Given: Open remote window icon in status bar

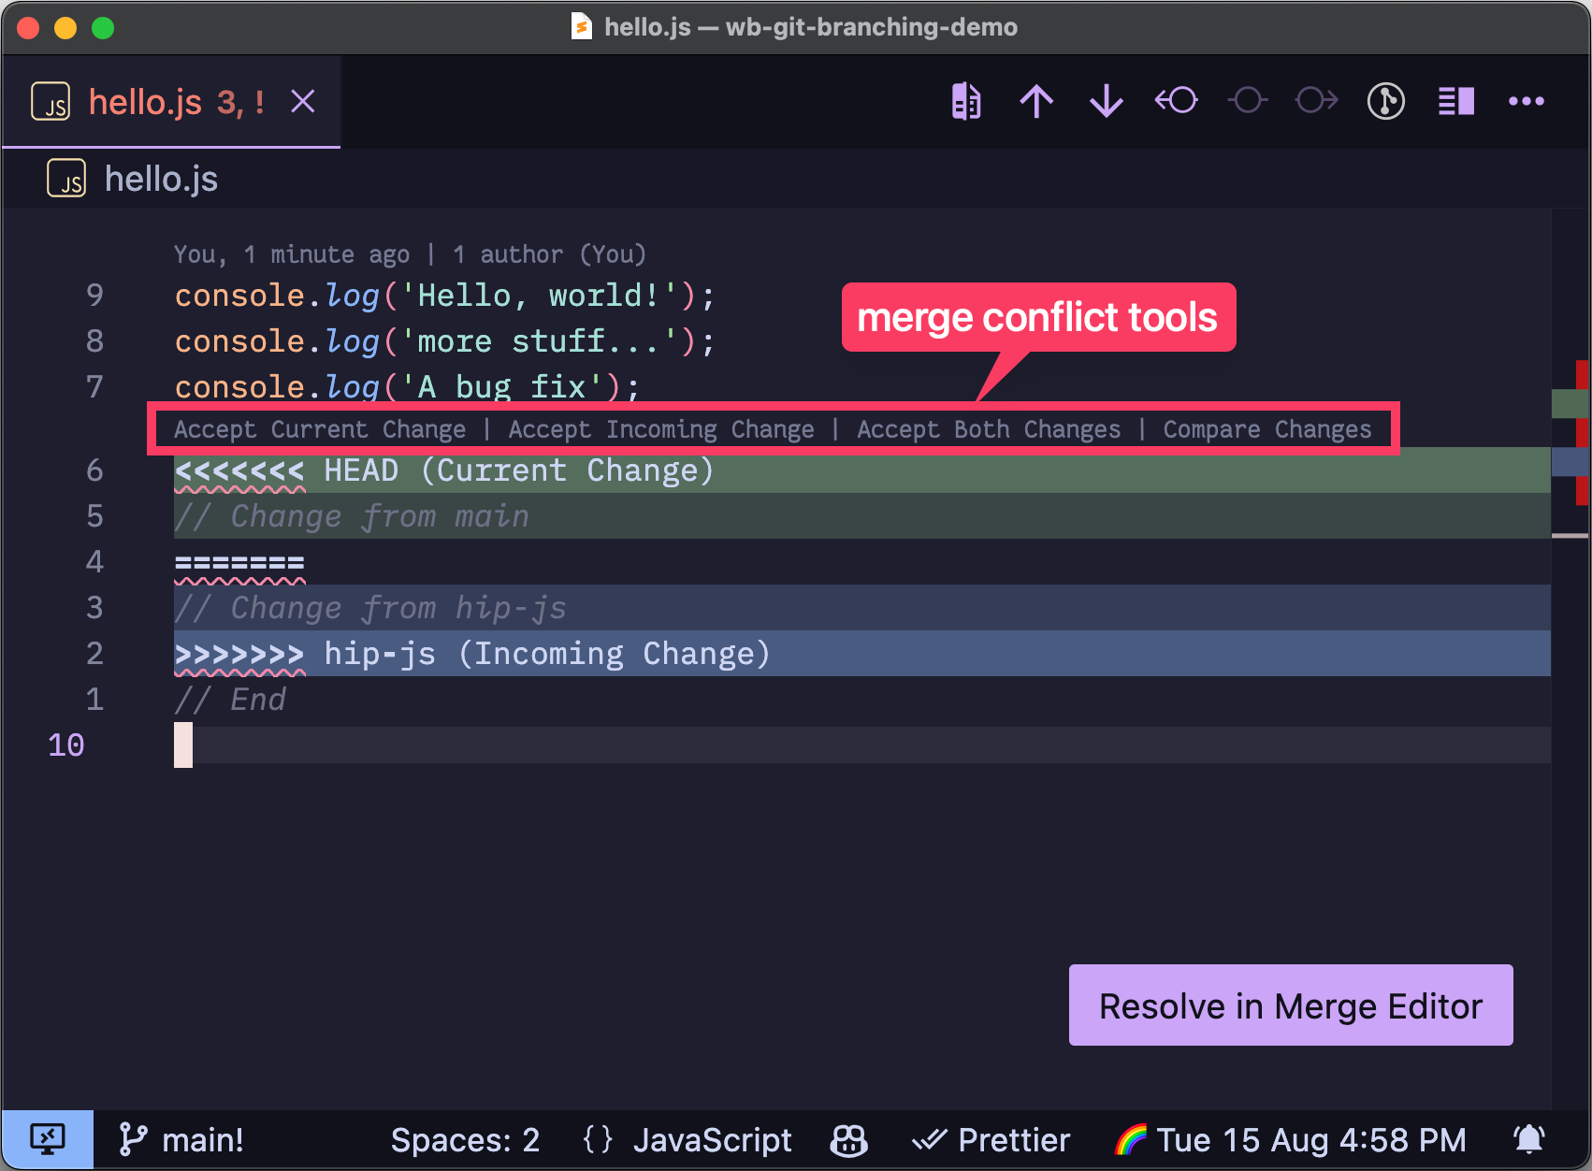Looking at the screenshot, I should [48, 1140].
